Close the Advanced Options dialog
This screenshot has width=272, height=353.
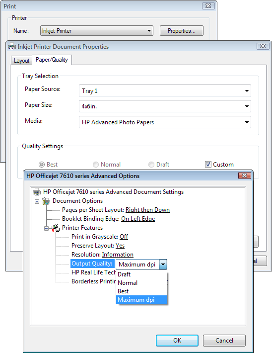tap(245, 176)
